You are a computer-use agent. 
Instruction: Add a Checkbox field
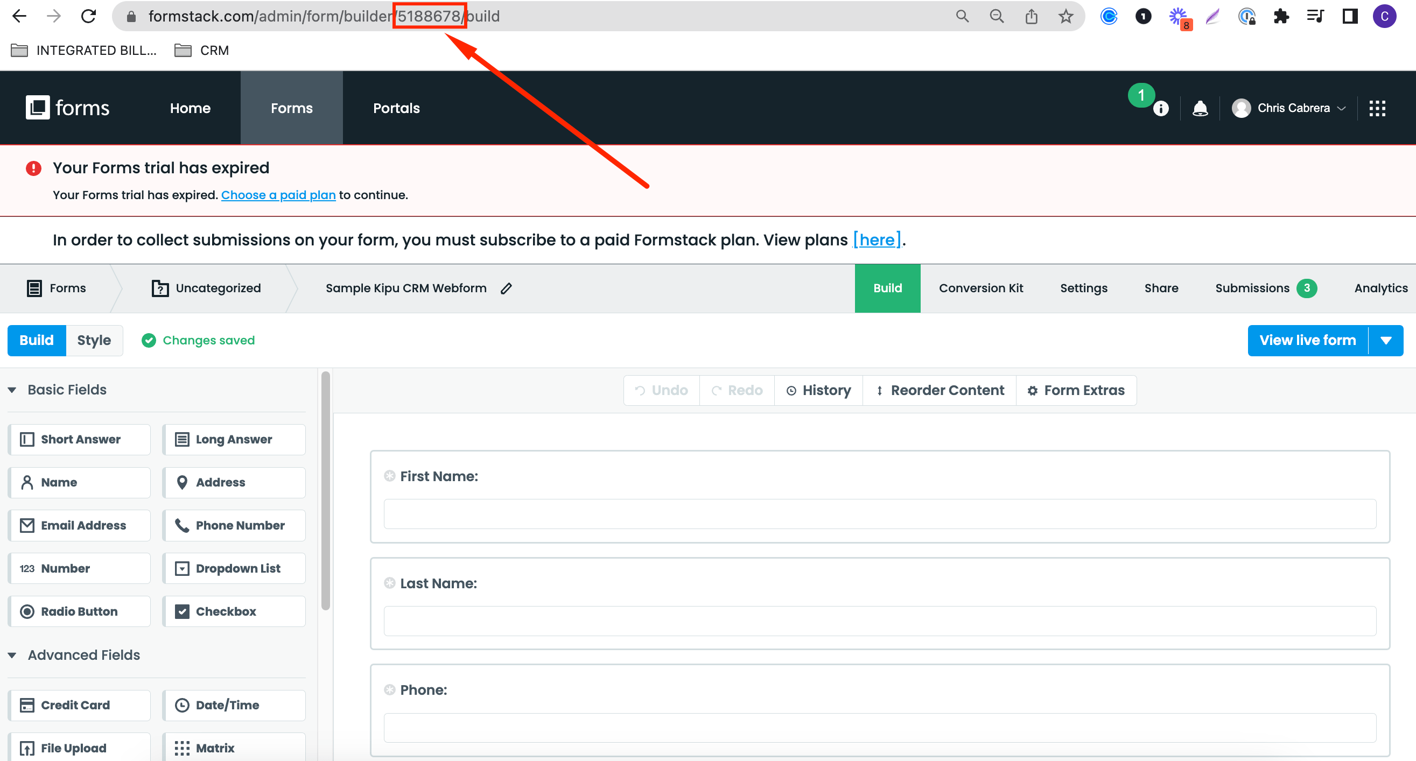click(x=234, y=611)
